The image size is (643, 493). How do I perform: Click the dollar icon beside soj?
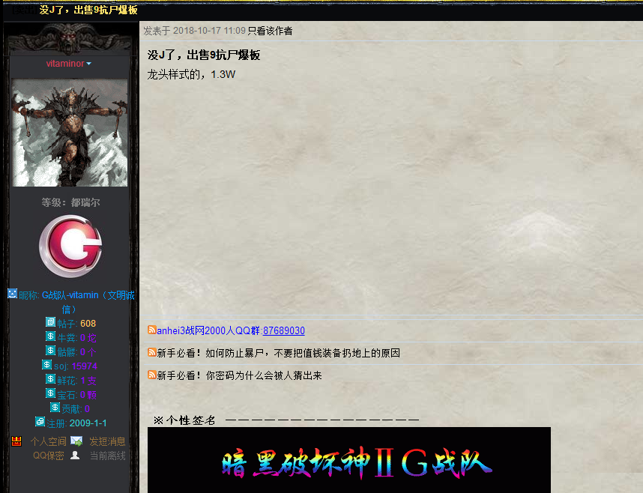47,365
